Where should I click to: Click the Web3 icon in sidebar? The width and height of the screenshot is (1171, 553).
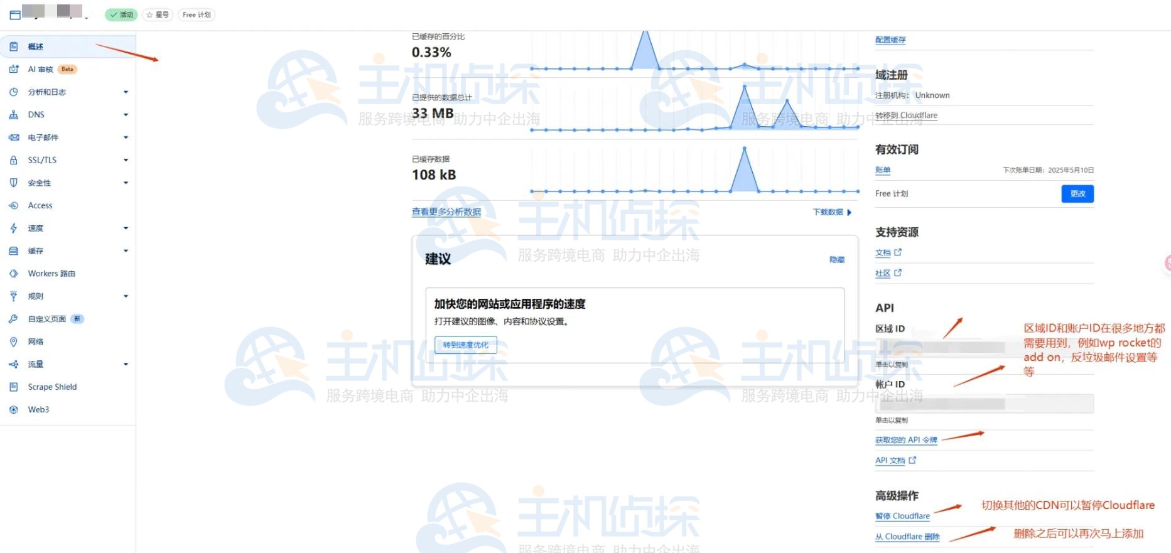pos(13,410)
